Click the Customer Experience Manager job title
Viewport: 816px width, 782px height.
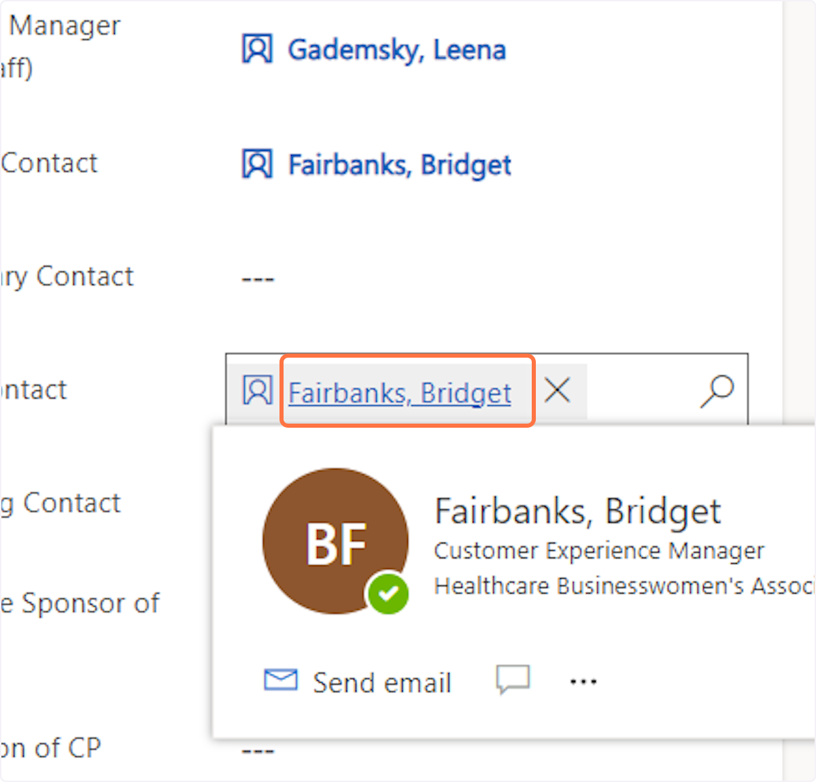598,550
